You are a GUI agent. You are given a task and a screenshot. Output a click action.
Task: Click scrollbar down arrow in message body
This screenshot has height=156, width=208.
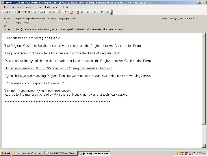pyautogui.click(x=204, y=146)
